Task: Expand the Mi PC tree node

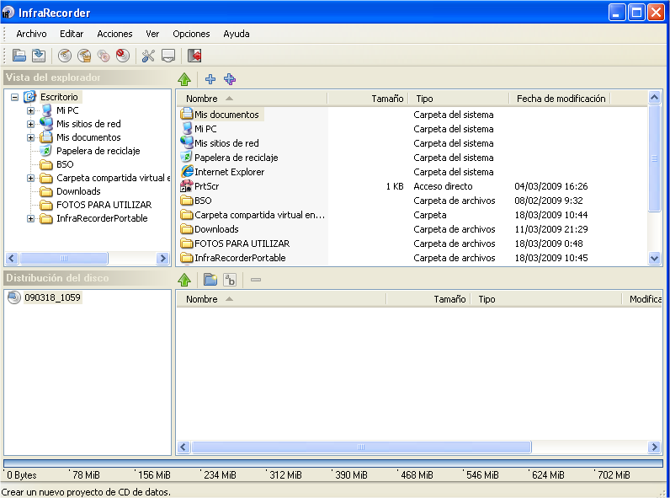Action: tap(30, 111)
